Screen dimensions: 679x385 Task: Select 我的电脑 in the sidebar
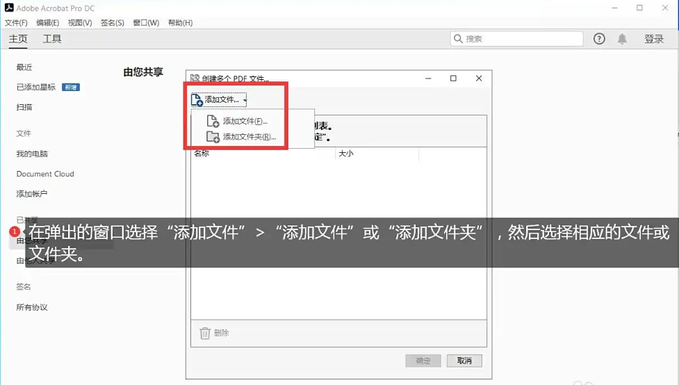click(32, 154)
